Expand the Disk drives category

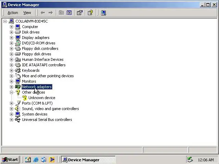click(x=11, y=32)
